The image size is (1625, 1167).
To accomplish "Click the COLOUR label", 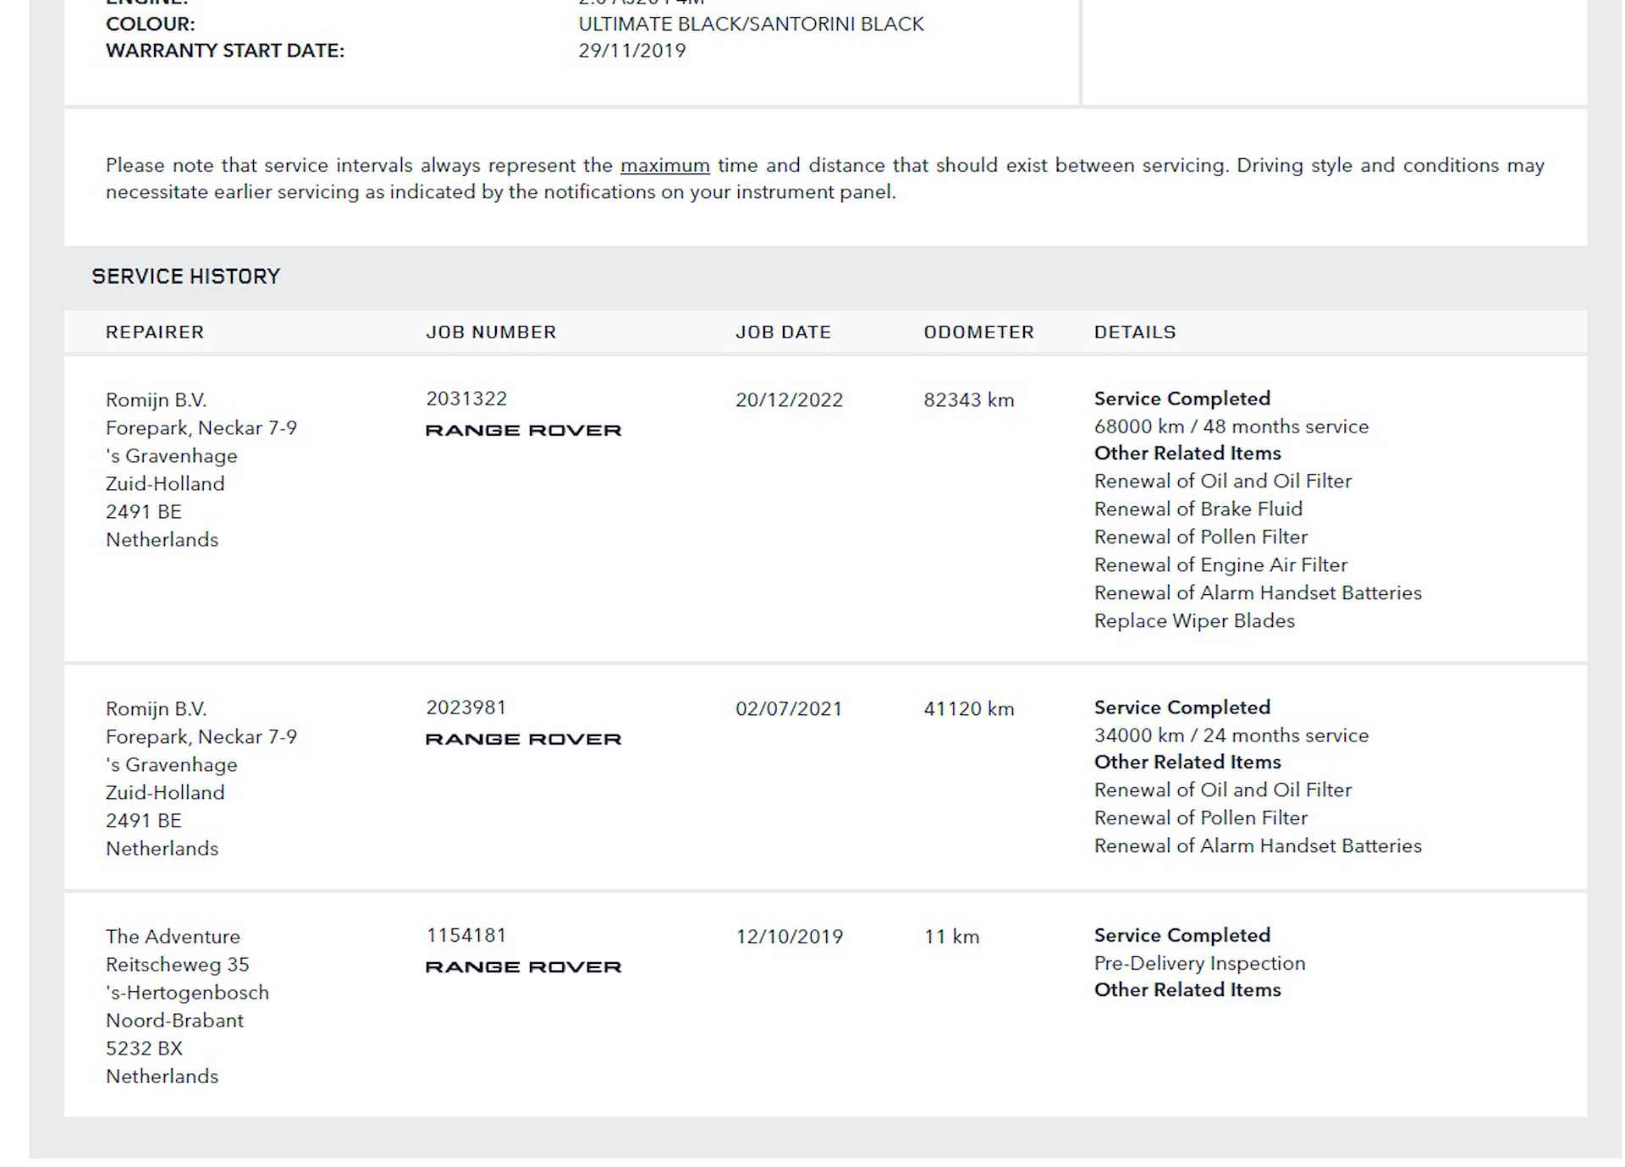I will (x=151, y=24).
